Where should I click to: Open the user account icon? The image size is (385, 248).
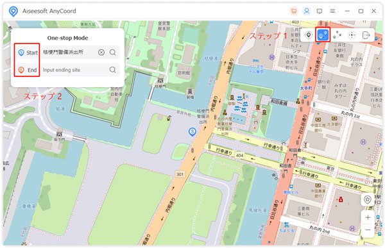307,11
